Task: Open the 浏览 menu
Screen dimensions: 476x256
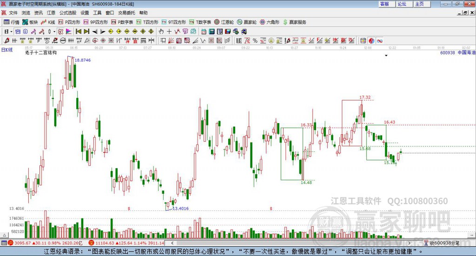Action: tap(26, 13)
